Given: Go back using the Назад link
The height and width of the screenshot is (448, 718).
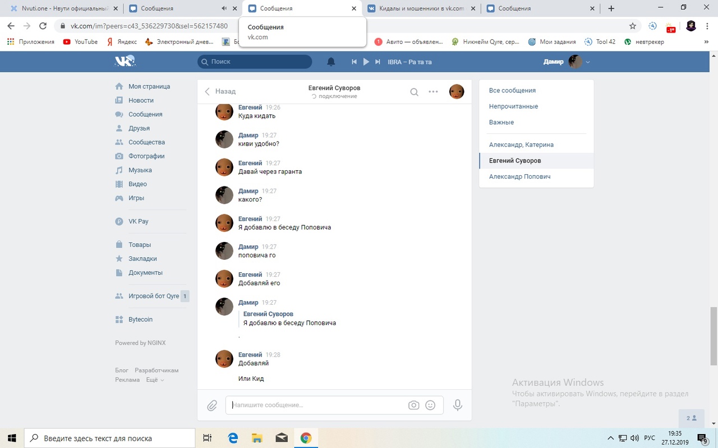Looking at the screenshot, I should point(220,91).
